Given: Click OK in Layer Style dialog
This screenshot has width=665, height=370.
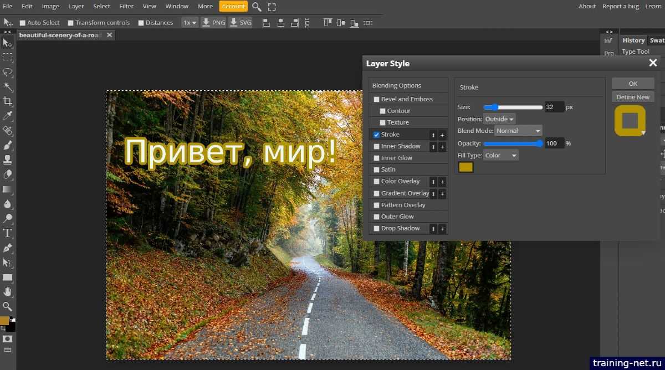Looking at the screenshot, I should (633, 84).
